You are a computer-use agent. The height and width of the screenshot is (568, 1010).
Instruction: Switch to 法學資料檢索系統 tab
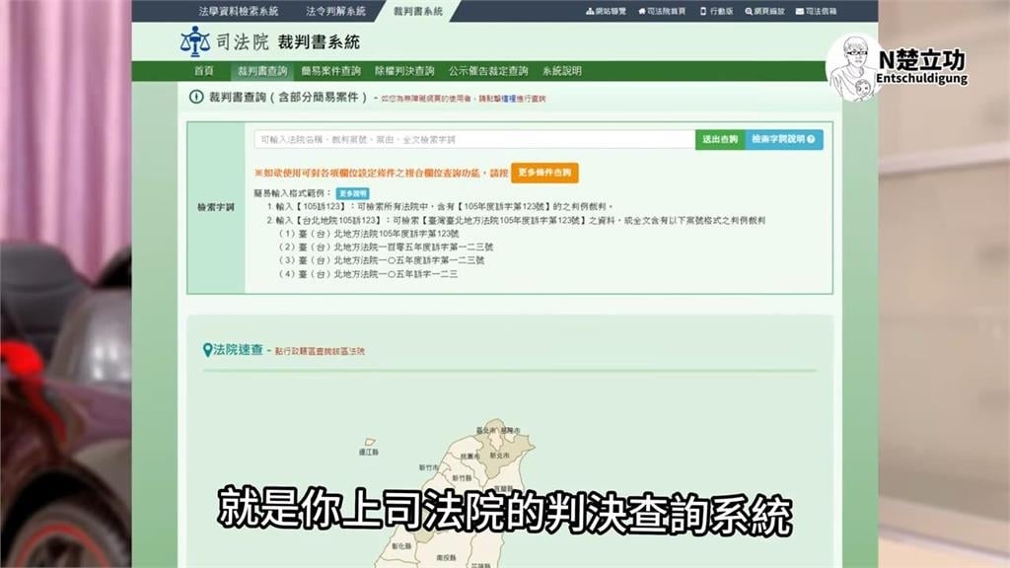point(239,11)
